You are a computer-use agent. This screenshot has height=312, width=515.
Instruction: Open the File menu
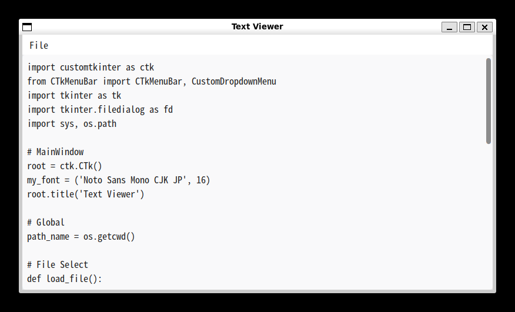[39, 45]
